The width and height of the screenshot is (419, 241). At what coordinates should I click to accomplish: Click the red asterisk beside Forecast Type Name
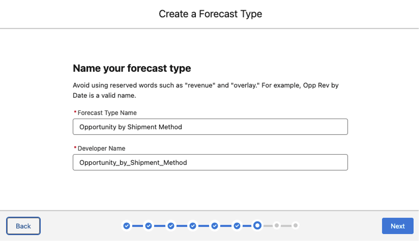(75, 112)
